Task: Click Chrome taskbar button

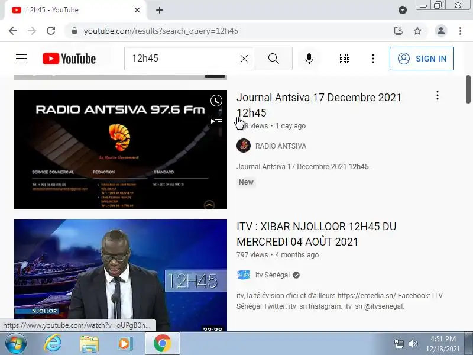Action: click(x=162, y=343)
